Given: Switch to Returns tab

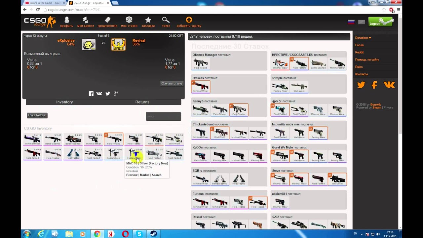Looking at the screenshot, I should (x=142, y=102).
